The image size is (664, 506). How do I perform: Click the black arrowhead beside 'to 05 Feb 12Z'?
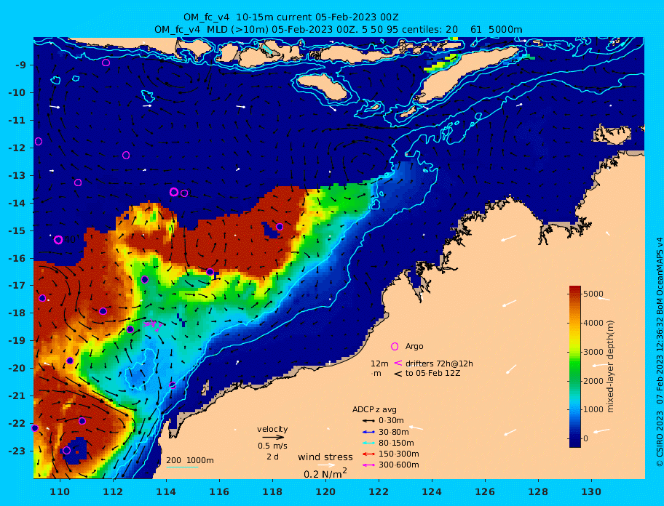point(398,374)
